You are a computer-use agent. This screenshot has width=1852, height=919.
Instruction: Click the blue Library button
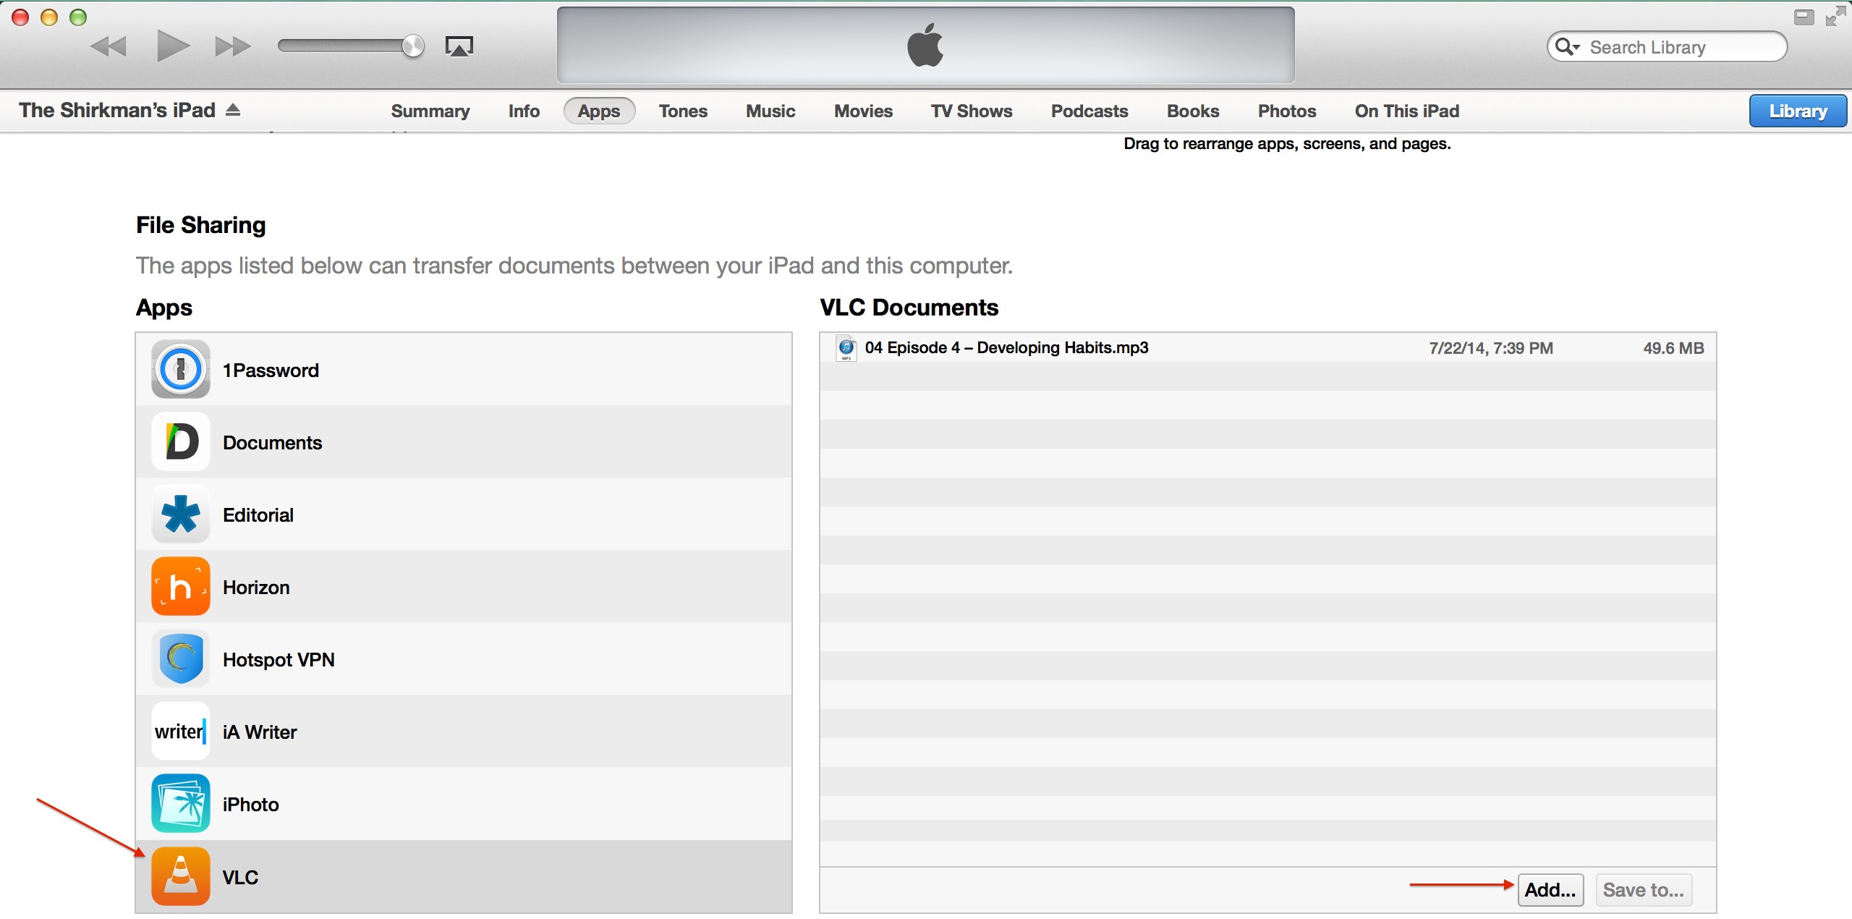(1798, 111)
